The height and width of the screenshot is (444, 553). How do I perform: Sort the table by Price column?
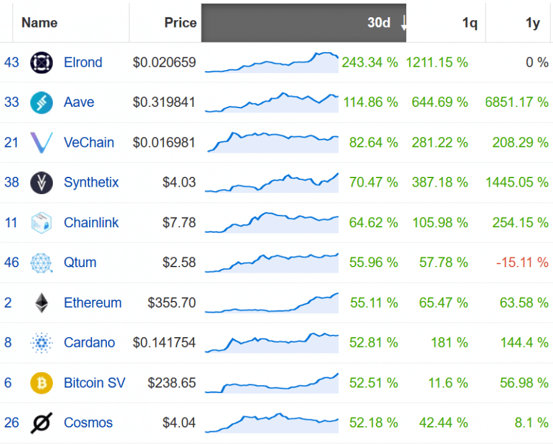pos(180,23)
